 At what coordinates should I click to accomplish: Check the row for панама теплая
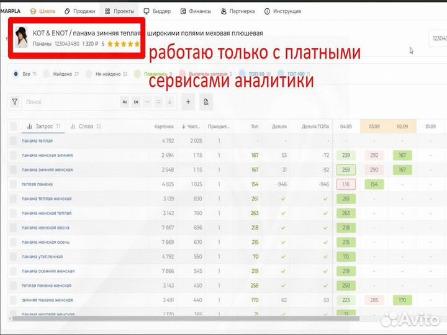pyautogui.click(x=14, y=141)
